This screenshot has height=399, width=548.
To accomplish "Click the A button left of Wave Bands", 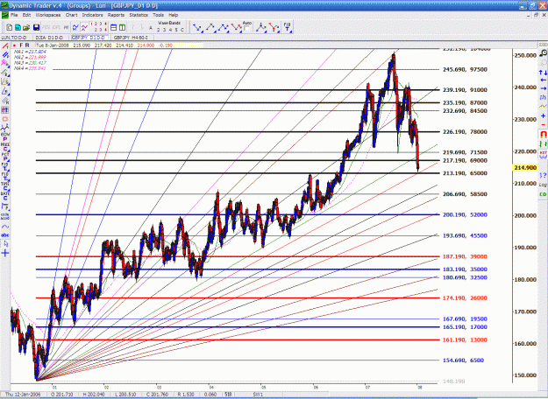I will (x=151, y=27).
